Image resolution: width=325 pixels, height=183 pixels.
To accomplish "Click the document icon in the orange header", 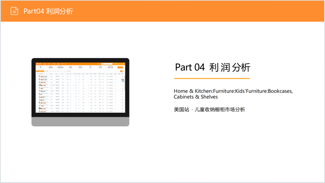I will click(x=14, y=11).
